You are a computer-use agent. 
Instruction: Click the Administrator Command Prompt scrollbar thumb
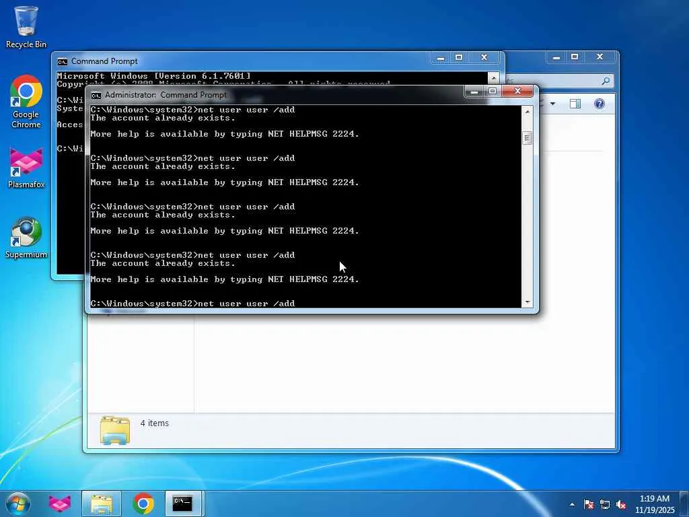pos(528,138)
